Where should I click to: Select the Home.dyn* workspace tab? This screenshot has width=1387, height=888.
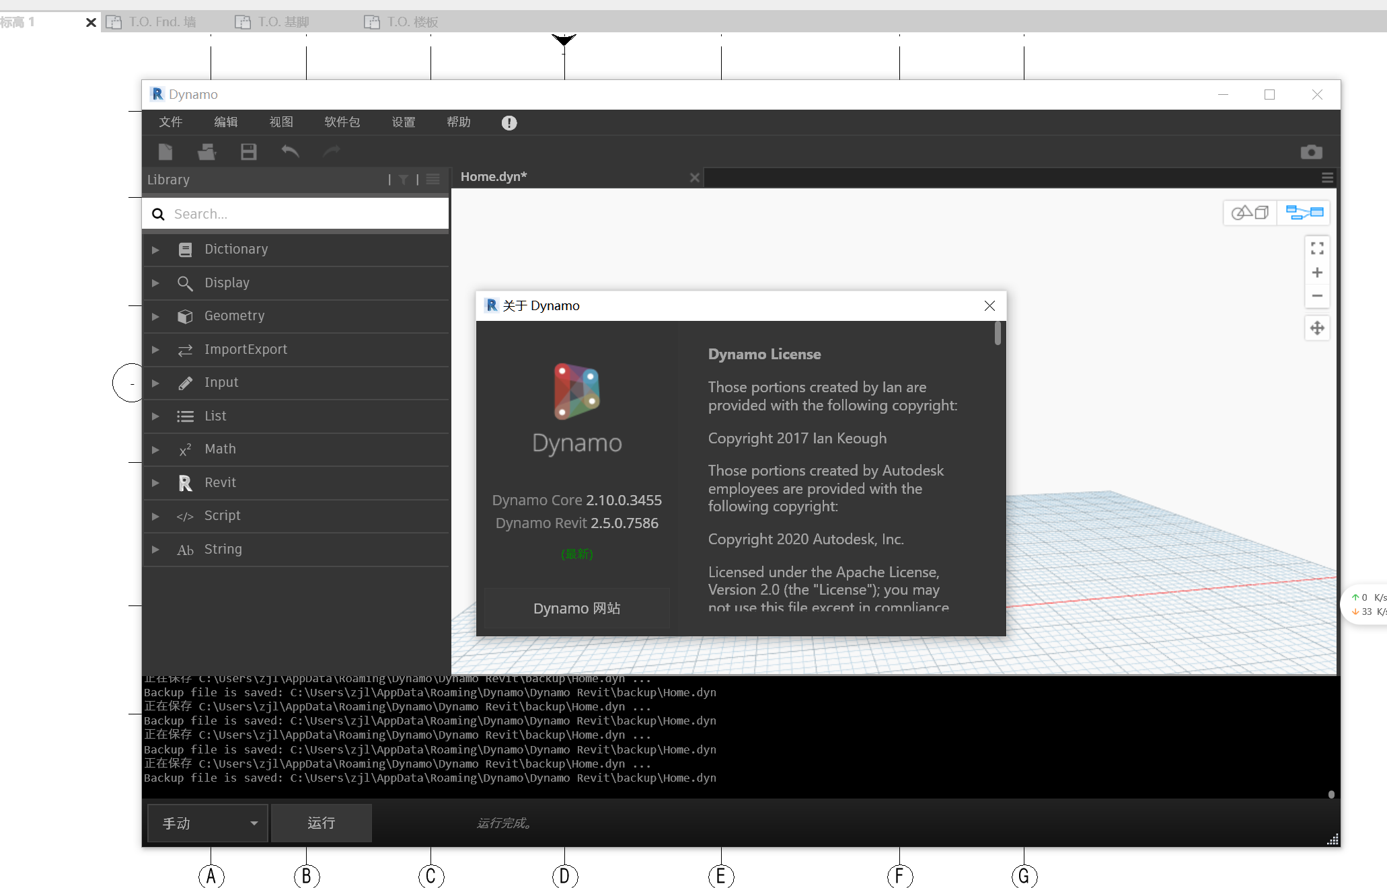coord(494,177)
